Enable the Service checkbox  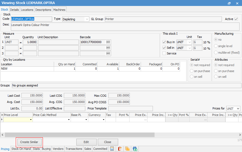click(x=164, y=53)
